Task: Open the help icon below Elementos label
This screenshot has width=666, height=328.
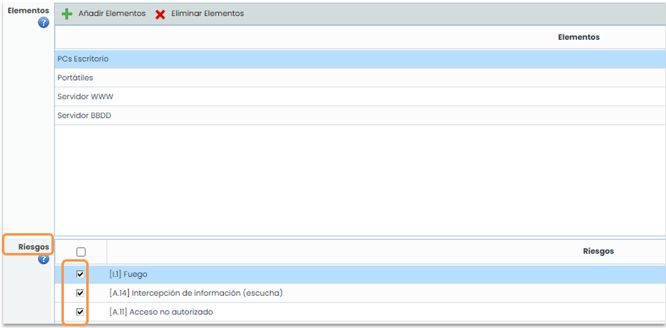Action: pyautogui.click(x=43, y=23)
